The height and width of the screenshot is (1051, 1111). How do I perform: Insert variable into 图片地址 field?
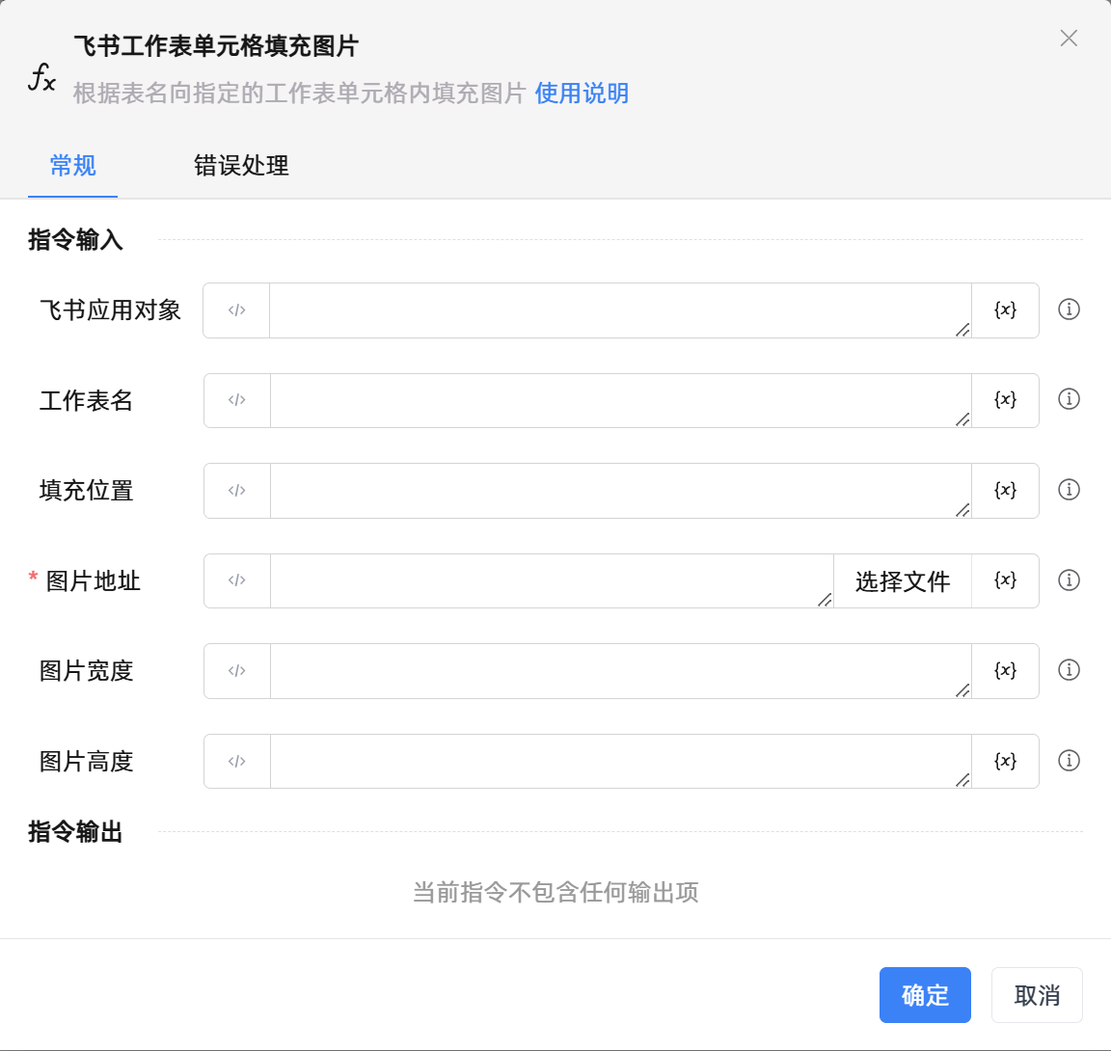[x=1005, y=580]
